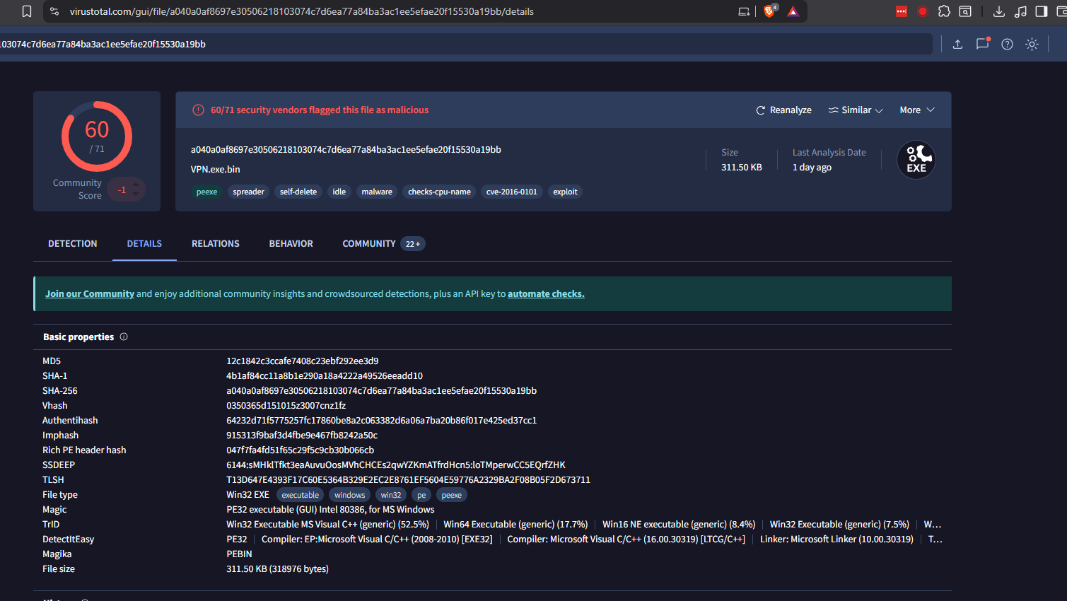Switch to the Detection tab
The height and width of the screenshot is (601, 1067).
[73, 243]
